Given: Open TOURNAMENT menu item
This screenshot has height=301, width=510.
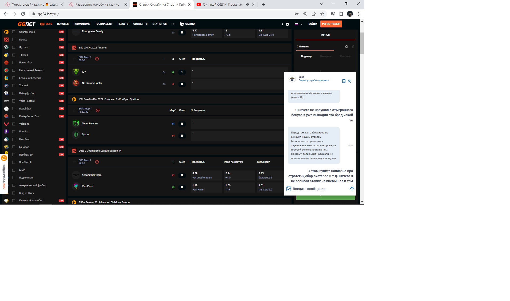Looking at the screenshot, I should pyautogui.click(x=104, y=24).
